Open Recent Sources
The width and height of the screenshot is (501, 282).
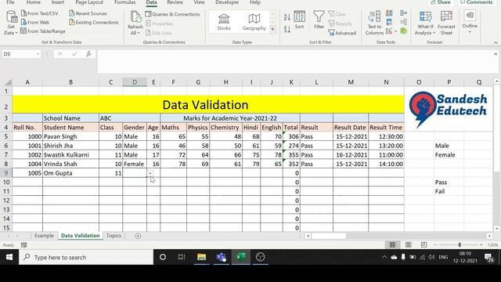coord(88,13)
